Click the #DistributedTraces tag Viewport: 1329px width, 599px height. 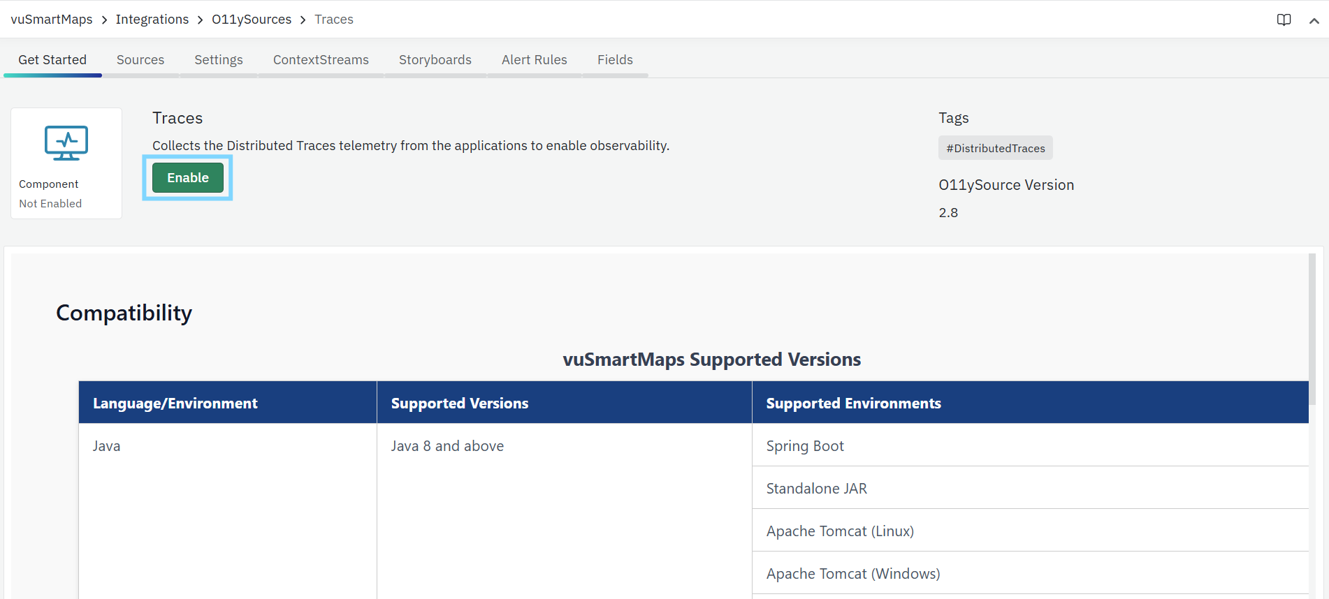996,148
